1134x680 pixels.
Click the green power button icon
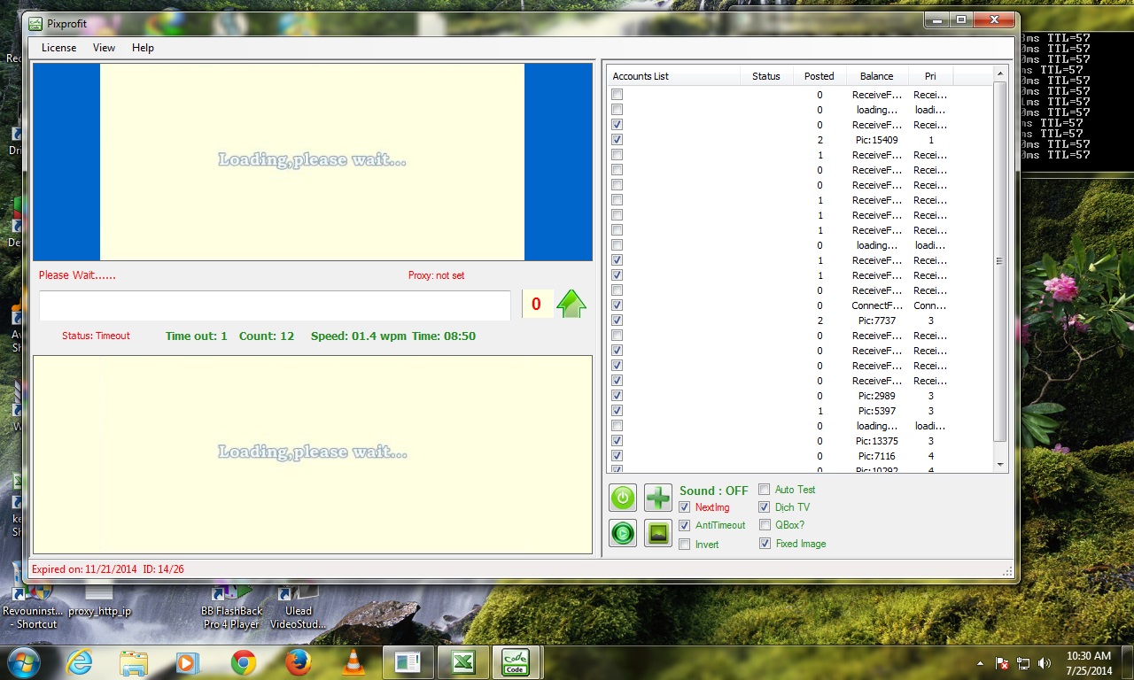click(623, 498)
